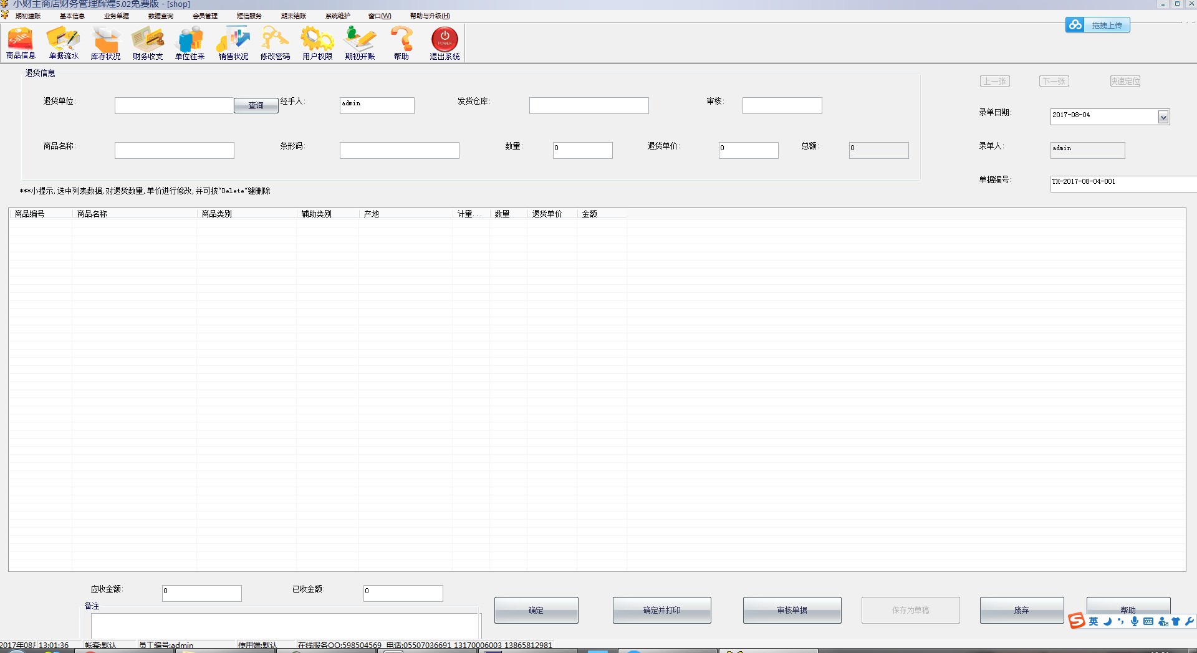Click the 查询 button beside 退货单位
The height and width of the screenshot is (653, 1197).
pyautogui.click(x=256, y=106)
